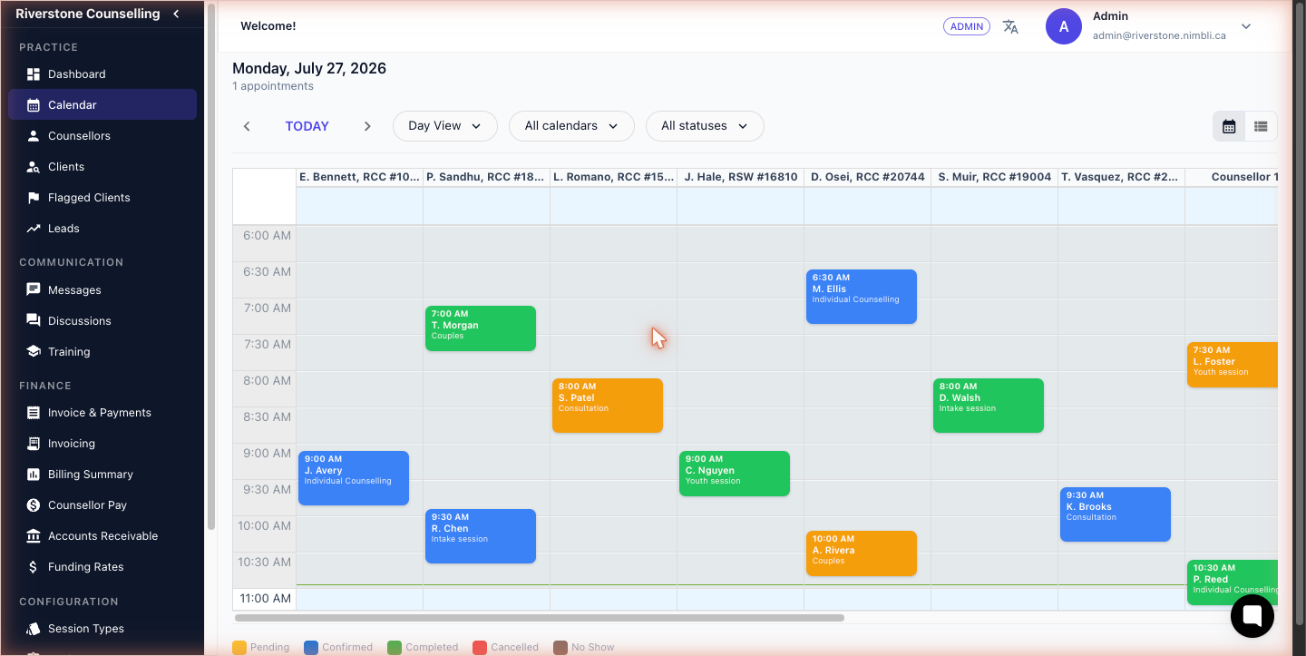Open S. Patel Consultation appointment
The height and width of the screenshot is (656, 1306).
(x=608, y=406)
